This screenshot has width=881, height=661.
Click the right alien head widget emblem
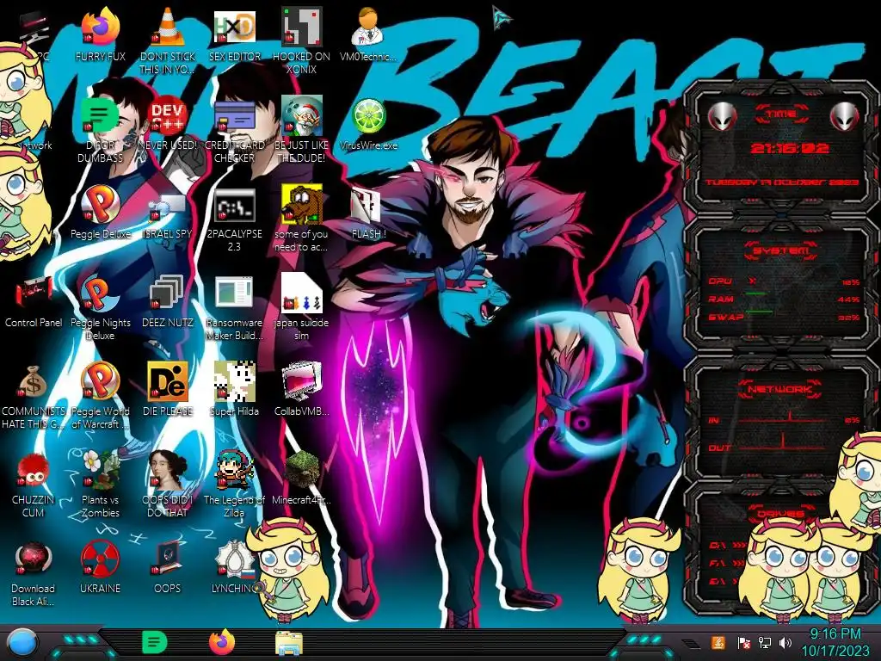click(x=845, y=117)
